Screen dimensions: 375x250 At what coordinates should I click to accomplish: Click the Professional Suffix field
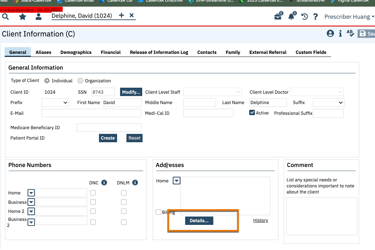tap(328, 113)
